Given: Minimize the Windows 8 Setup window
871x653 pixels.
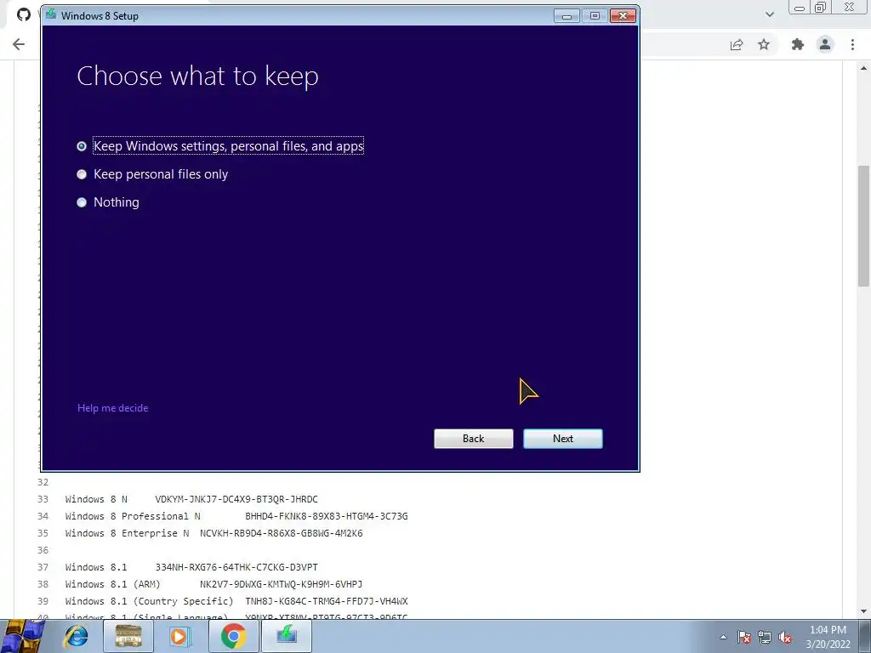Looking at the screenshot, I should tap(566, 16).
